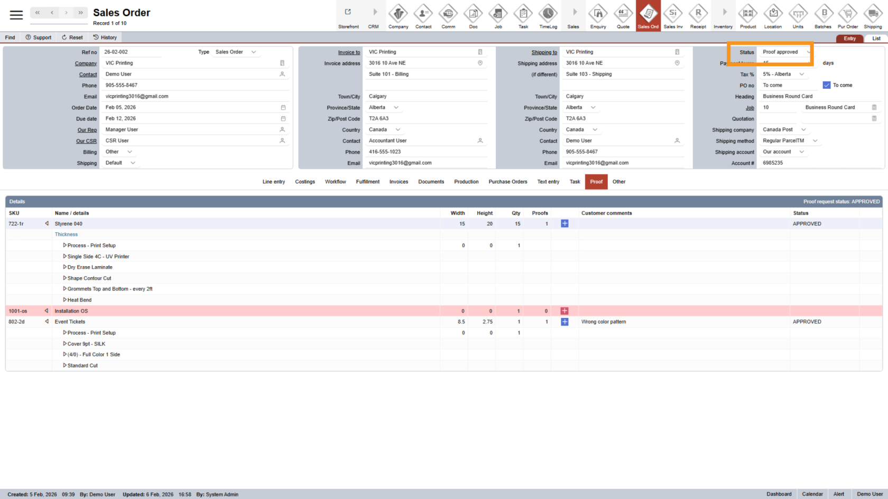Follow the Invoice to link
Image resolution: width=888 pixels, height=499 pixels.
[x=349, y=52]
